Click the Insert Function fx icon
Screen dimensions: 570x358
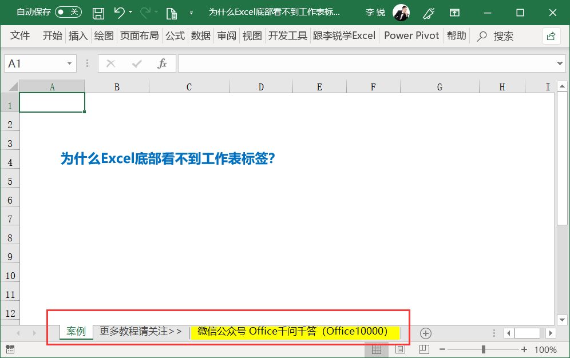[x=163, y=63]
